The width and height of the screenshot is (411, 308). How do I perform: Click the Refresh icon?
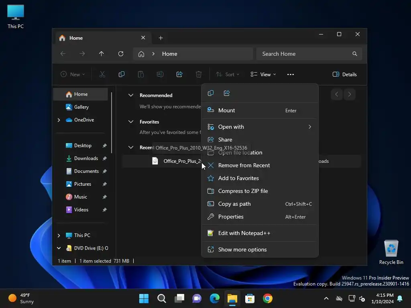coord(121,54)
